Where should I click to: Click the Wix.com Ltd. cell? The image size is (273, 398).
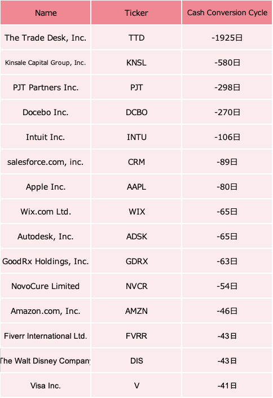[x=46, y=212]
